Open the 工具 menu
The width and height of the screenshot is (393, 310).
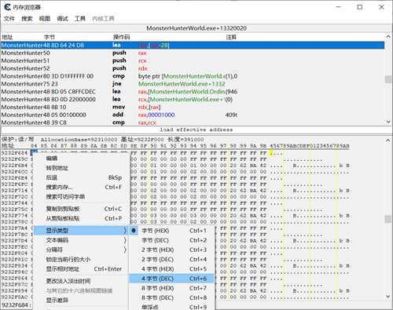coord(80,19)
